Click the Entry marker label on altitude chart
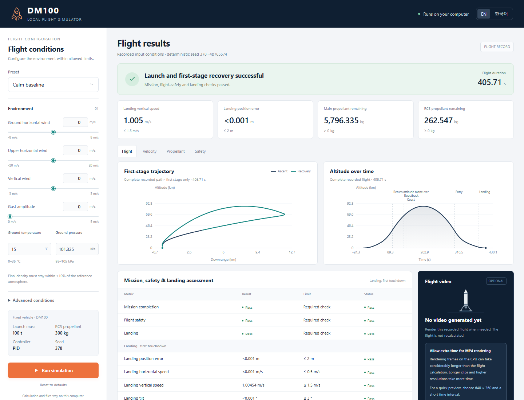524x400 pixels. point(459,192)
